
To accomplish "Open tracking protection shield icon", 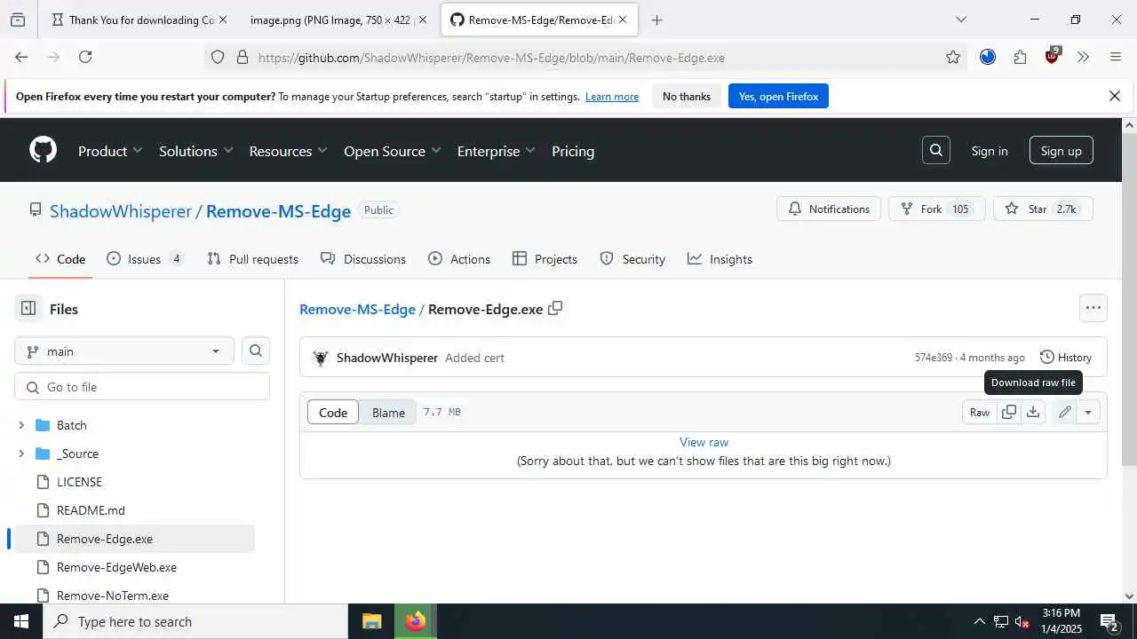I will 218,58.
